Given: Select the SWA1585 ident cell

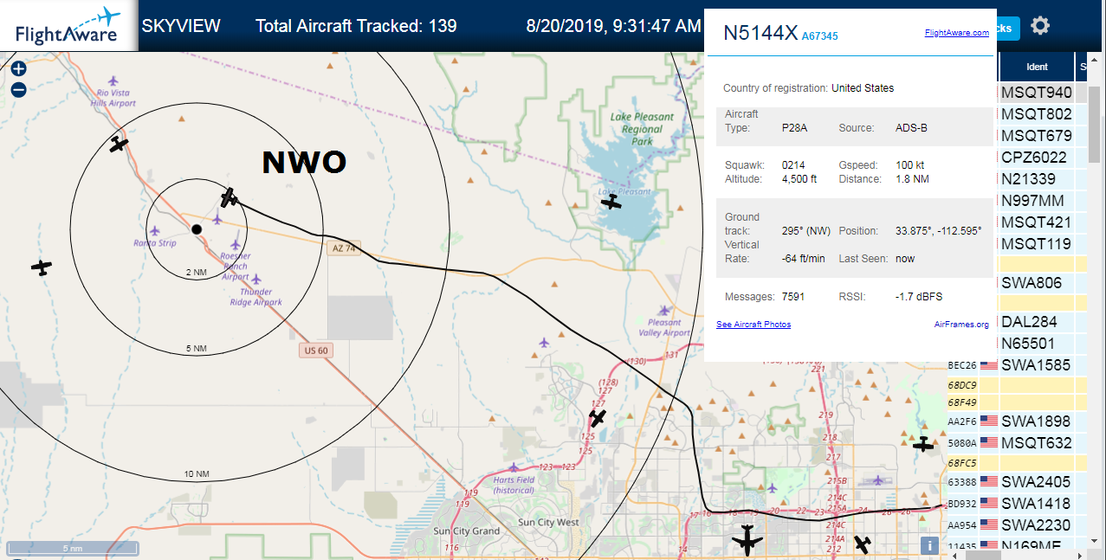Looking at the screenshot, I should click(x=1037, y=365).
